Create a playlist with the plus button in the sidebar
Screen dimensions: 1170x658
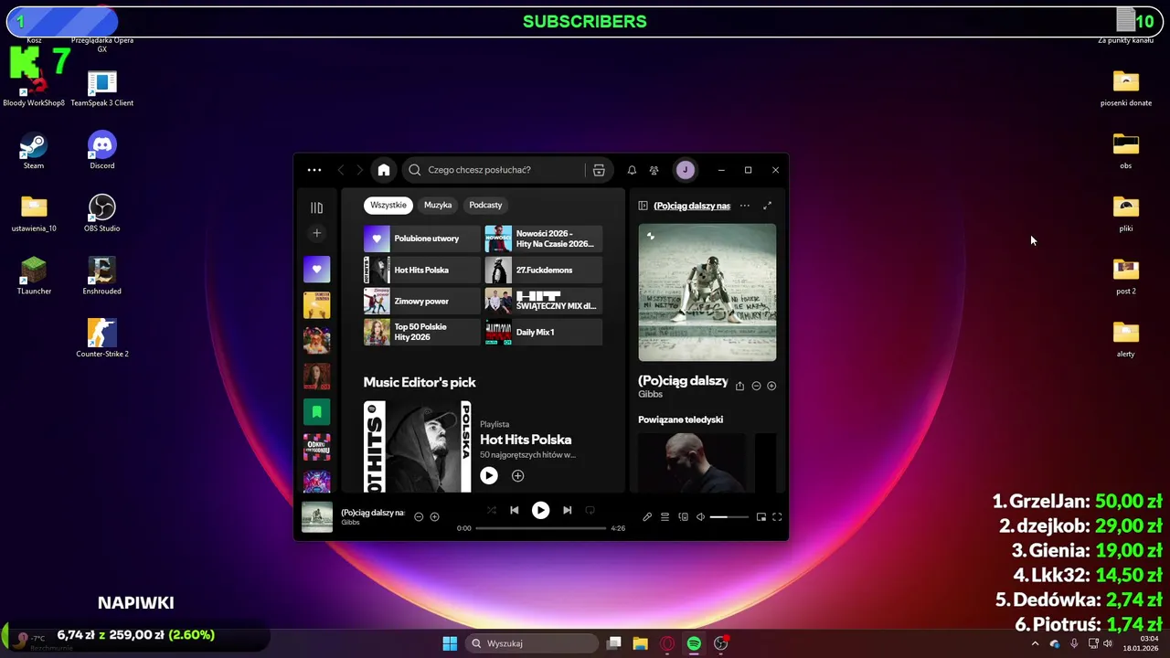[317, 233]
